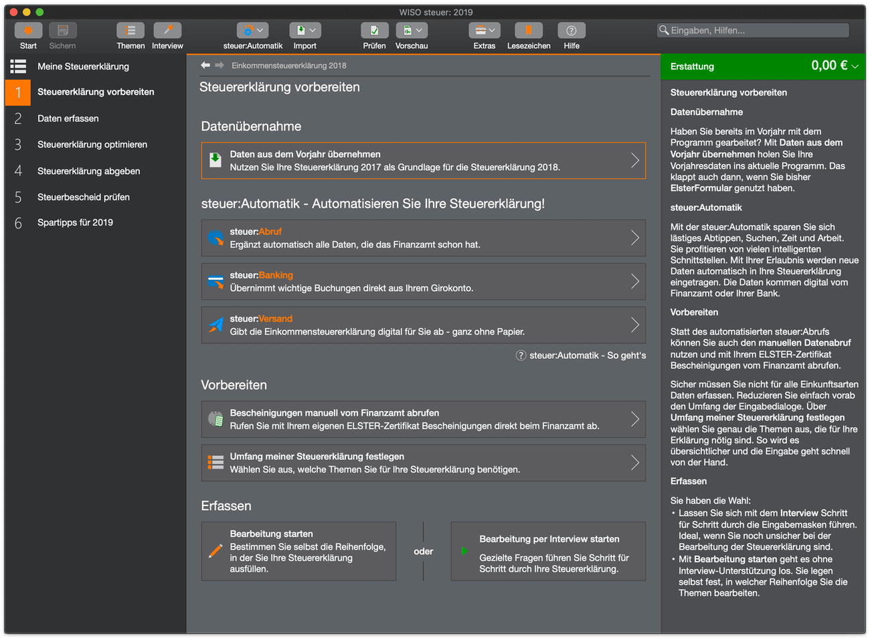Expand the steuer:Automatik toolbar dropdown arrow
870x638 pixels.
click(260, 30)
